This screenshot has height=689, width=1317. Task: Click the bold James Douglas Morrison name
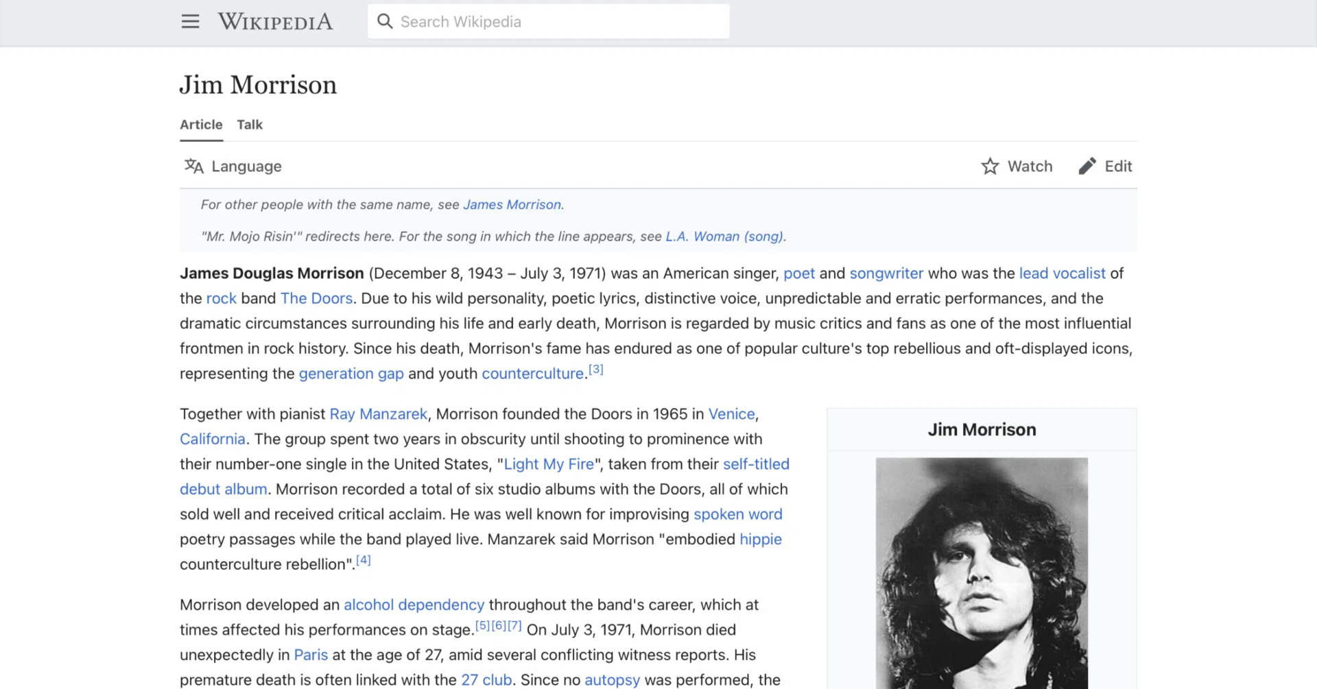pos(272,274)
